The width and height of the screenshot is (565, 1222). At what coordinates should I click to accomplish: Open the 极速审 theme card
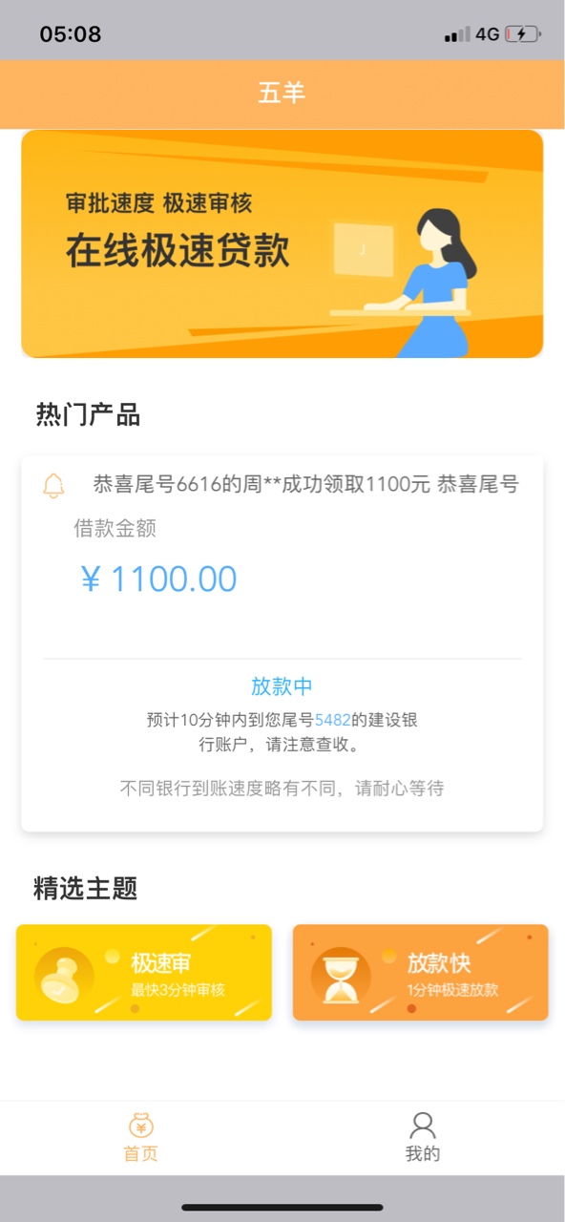point(144,972)
